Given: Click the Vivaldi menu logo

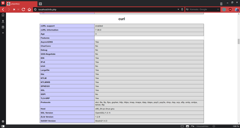Looking at the screenshot, I should (3, 4).
